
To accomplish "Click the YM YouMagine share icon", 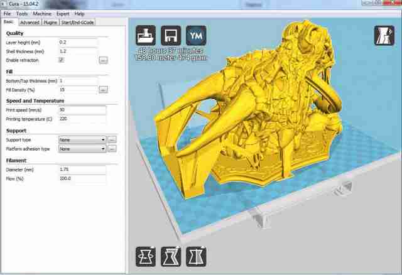I will (196, 35).
